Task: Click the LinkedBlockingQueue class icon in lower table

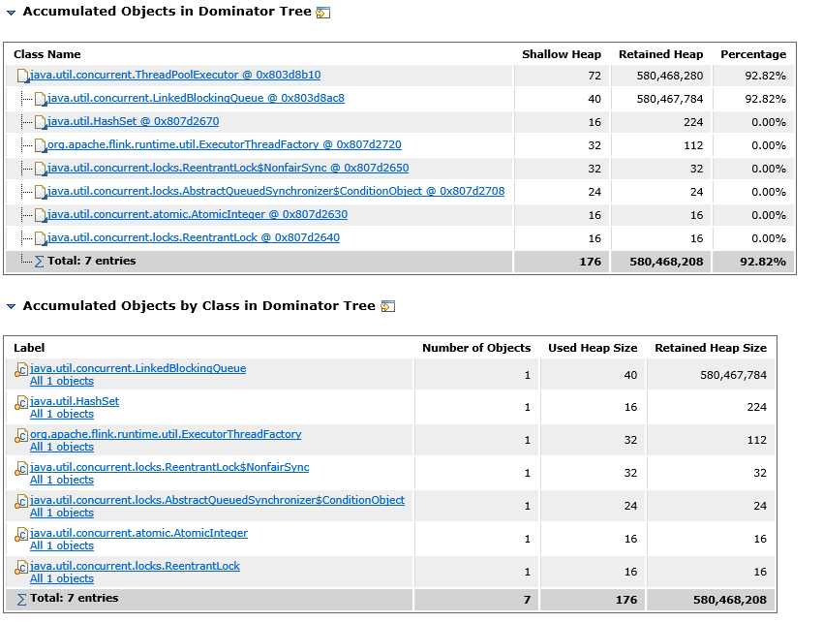Action: [x=21, y=371]
